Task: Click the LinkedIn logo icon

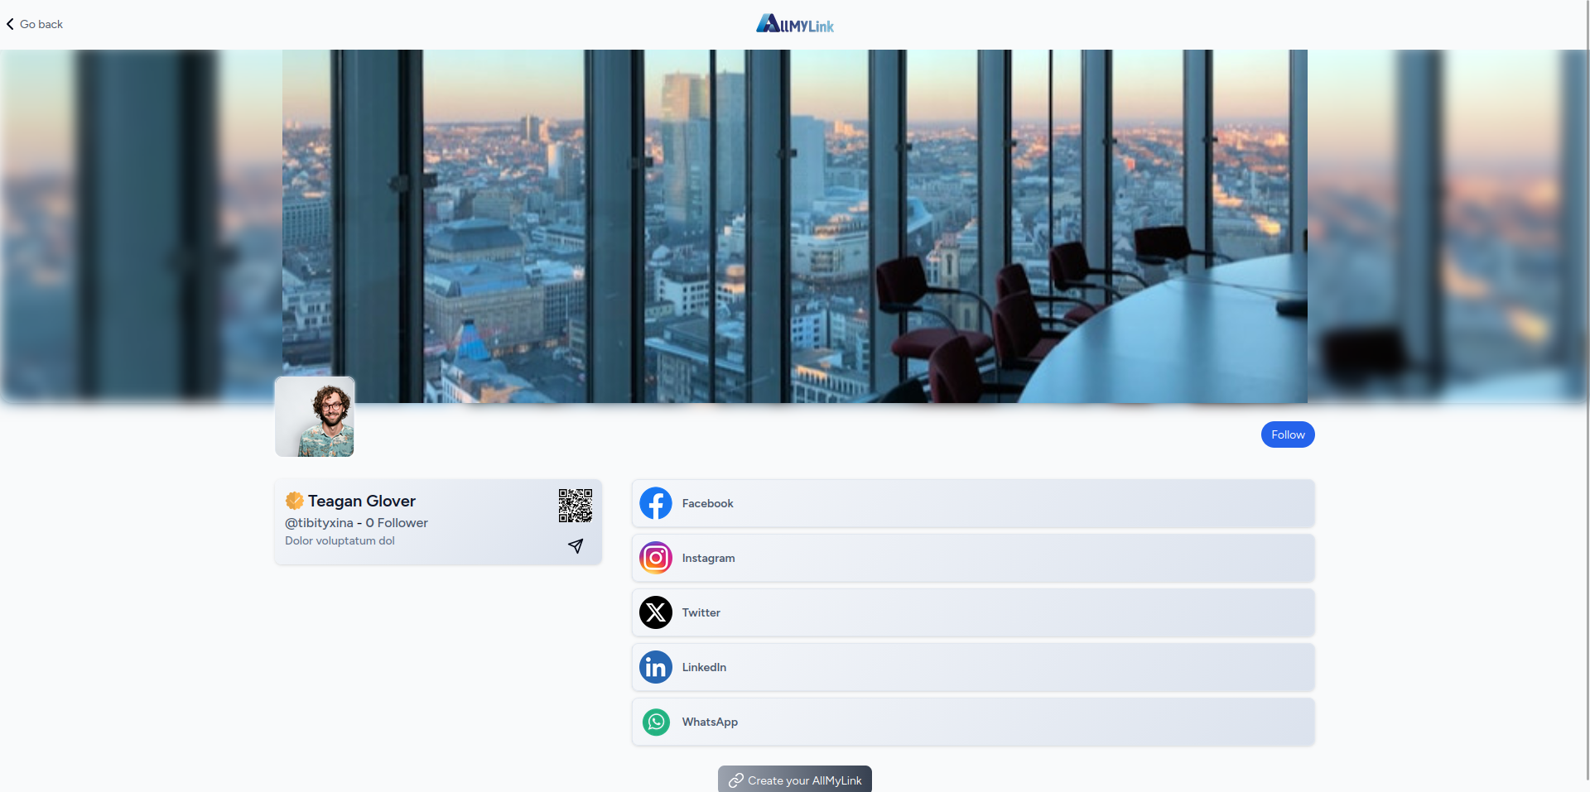Action: pyautogui.click(x=655, y=667)
